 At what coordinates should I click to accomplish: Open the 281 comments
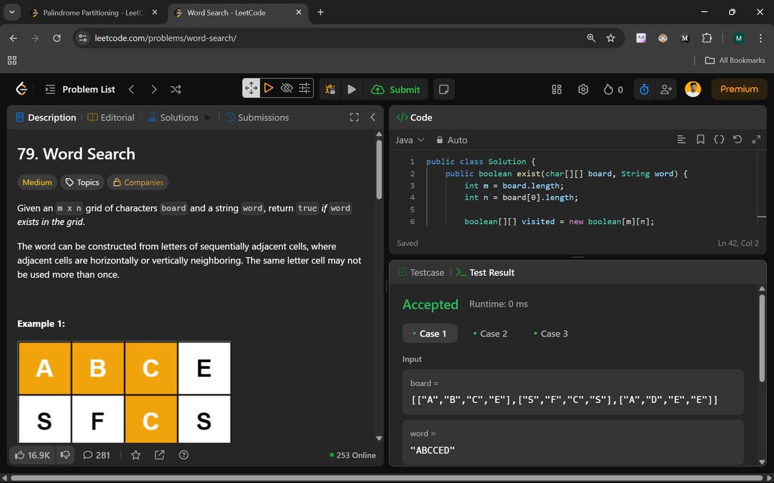point(96,455)
